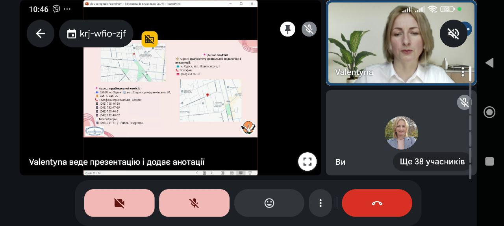Go back using the arrow button
This screenshot has height=226, width=504.
coord(41,34)
